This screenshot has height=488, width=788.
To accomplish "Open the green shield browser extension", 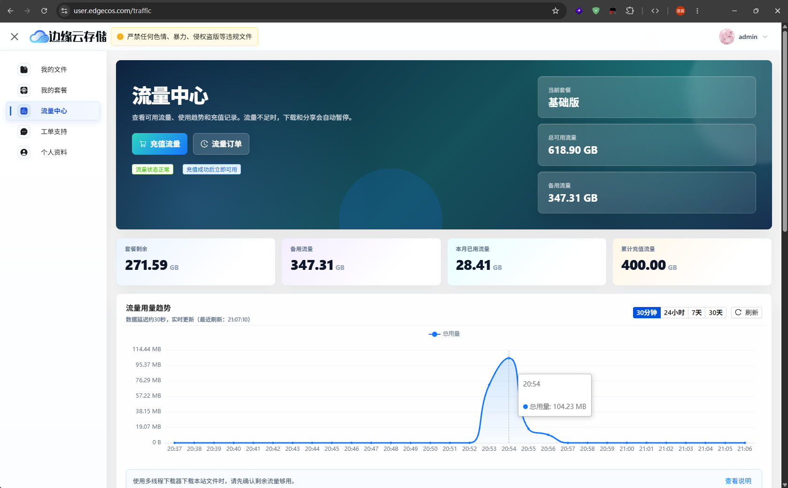I will (596, 11).
